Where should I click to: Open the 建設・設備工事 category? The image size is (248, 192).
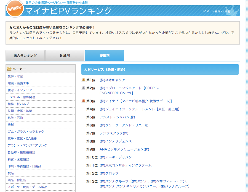click(x=18, y=83)
